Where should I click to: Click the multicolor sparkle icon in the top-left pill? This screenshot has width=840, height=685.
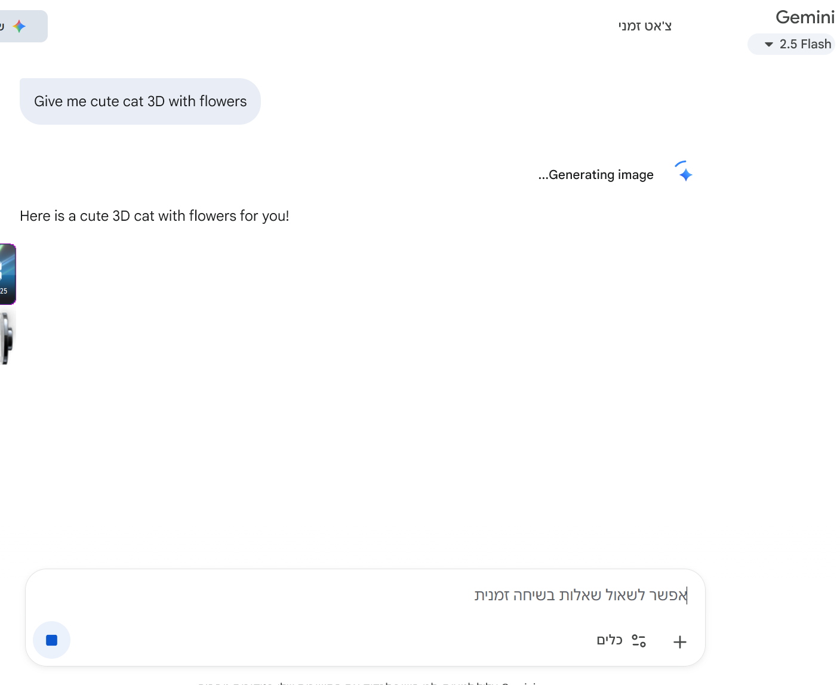pyautogui.click(x=20, y=26)
